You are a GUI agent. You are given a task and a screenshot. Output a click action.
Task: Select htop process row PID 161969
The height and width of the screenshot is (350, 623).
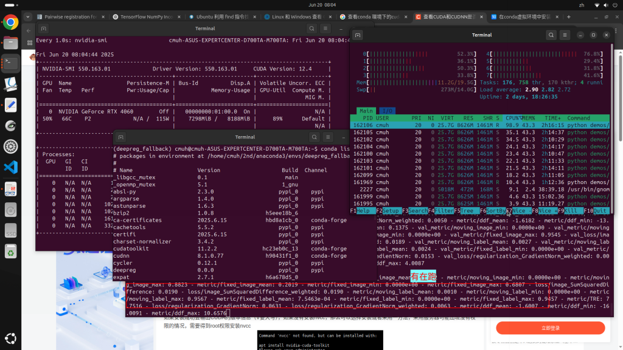coord(480,182)
